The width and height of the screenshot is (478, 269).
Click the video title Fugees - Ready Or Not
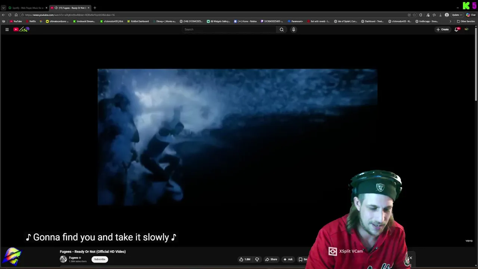point(93,251)
